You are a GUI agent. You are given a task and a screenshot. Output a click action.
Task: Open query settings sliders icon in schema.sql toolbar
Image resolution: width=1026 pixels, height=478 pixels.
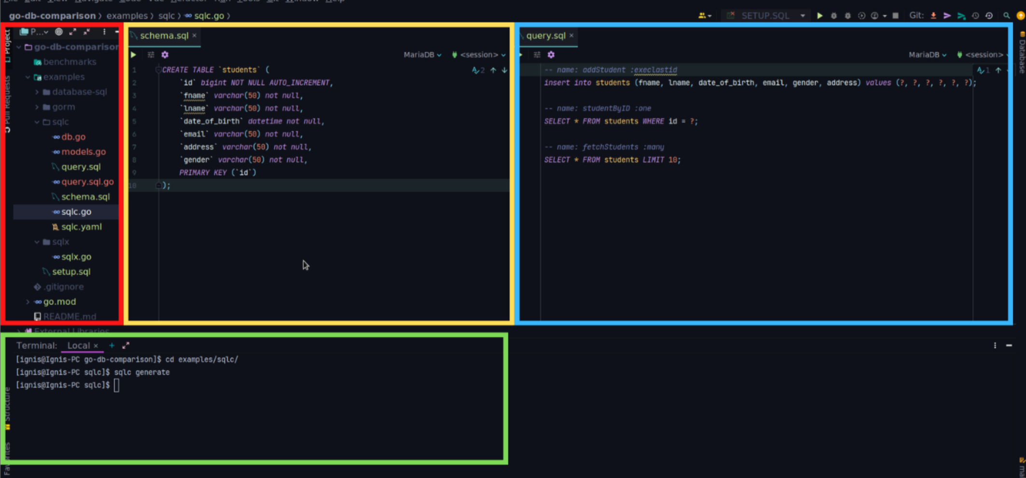click(151, 55)
